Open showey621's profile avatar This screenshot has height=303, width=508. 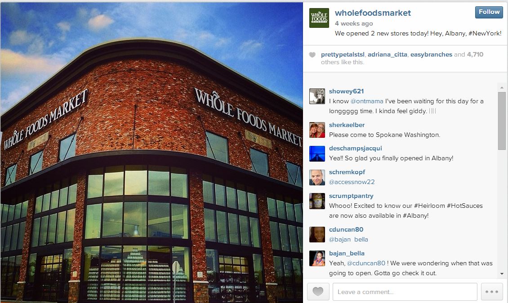317,96
